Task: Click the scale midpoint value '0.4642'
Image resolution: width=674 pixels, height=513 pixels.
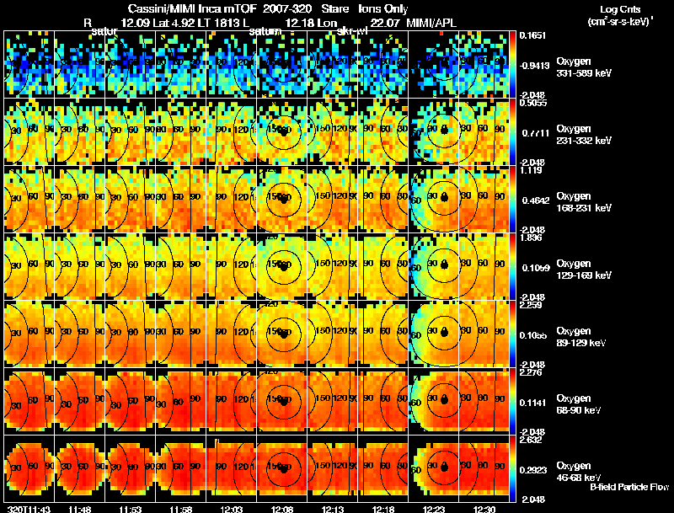Action: point(536,200)
